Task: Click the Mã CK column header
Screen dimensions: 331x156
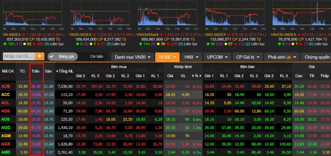Action: pyautogui.click(x=8, y=71)
